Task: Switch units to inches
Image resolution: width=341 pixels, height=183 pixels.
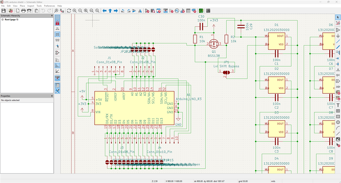Action: tap(57, 28)
